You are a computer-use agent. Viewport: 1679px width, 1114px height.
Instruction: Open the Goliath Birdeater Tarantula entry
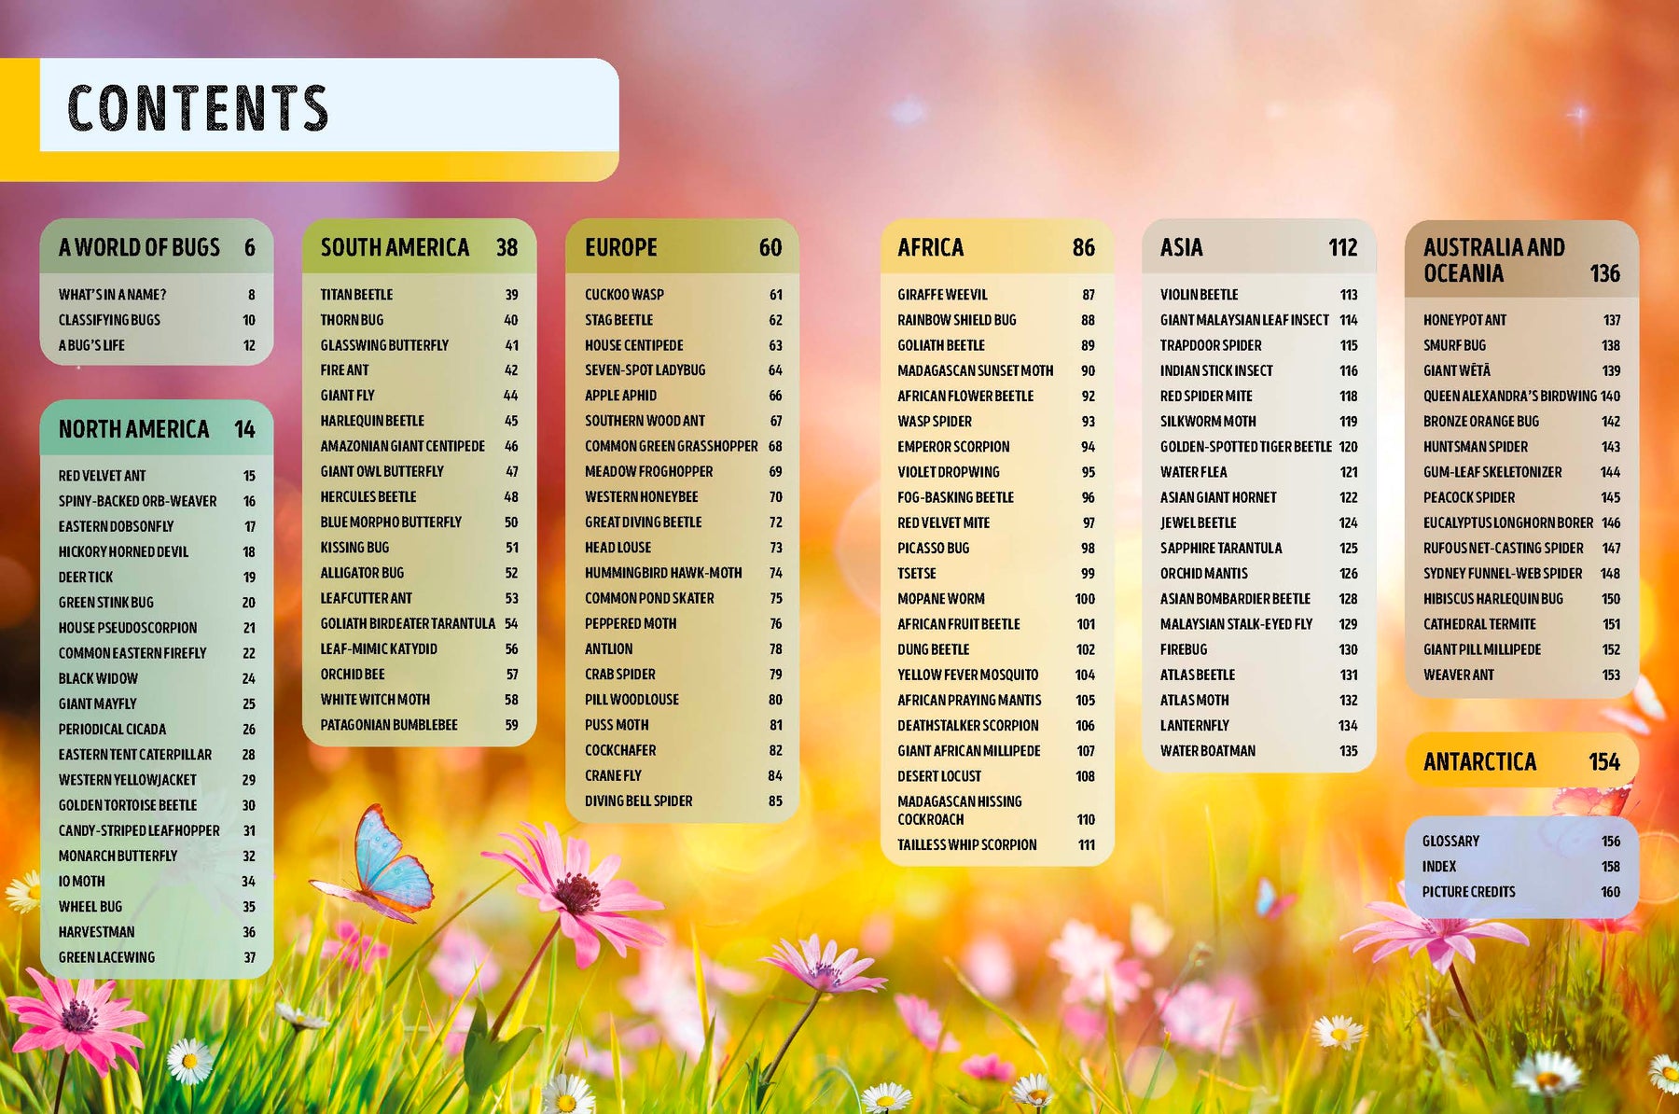coord(408,623)
